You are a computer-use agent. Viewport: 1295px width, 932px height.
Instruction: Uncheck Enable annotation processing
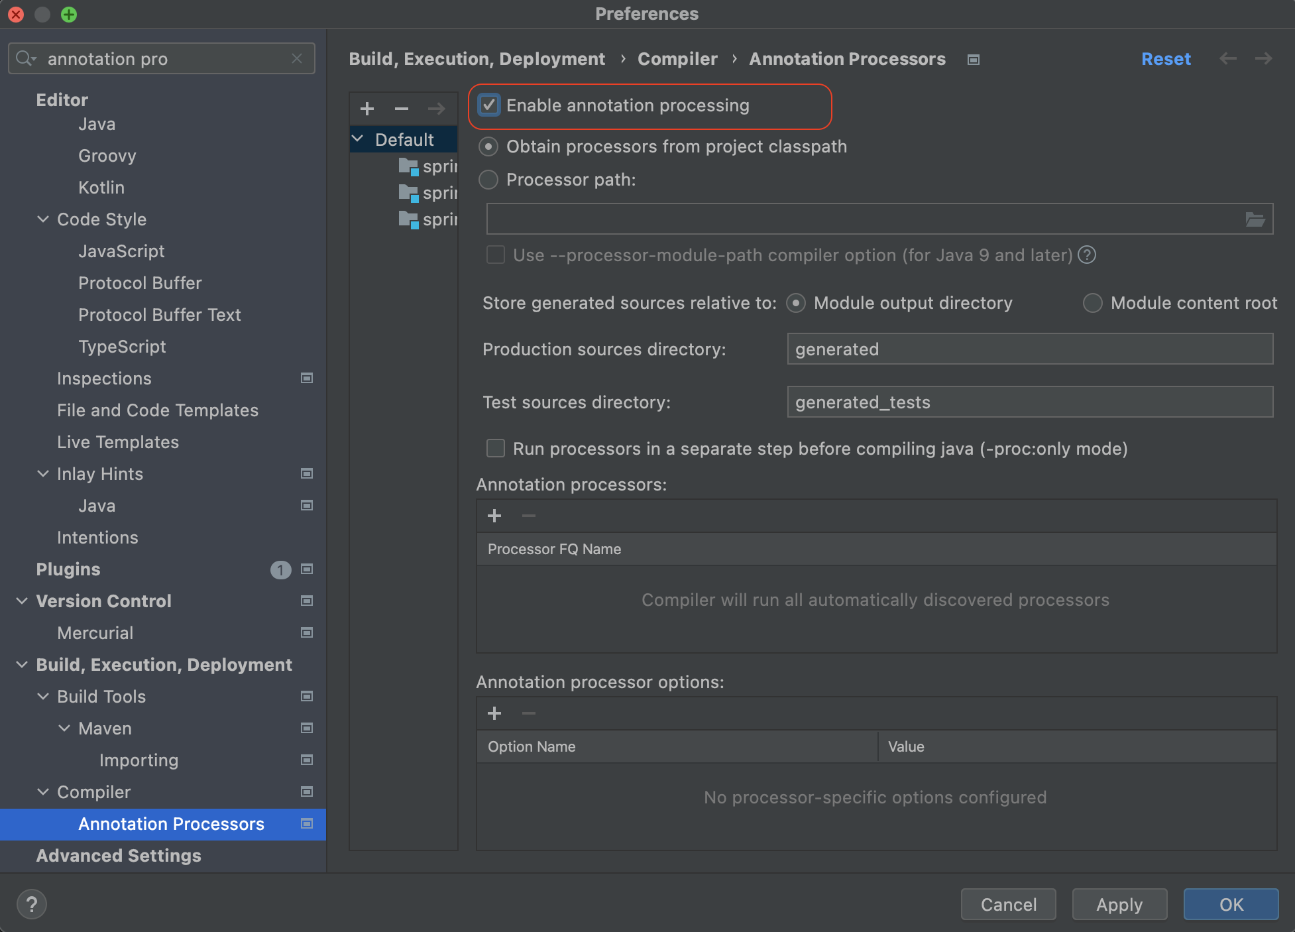(x=489, y=105)
